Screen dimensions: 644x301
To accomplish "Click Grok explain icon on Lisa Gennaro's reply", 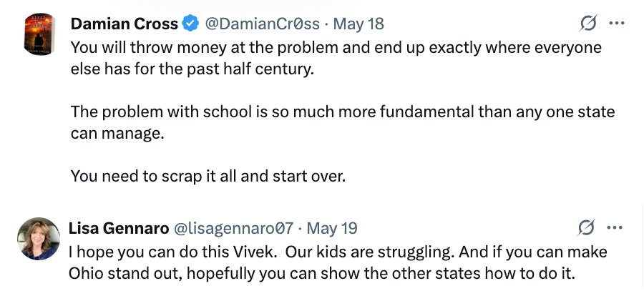I will [586, 228].
